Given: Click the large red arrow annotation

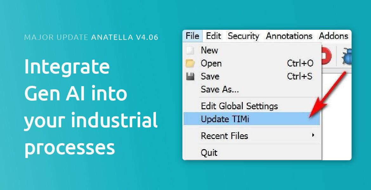Looking at the screenshot, I should pyautogui.click(x=327, y=95).
